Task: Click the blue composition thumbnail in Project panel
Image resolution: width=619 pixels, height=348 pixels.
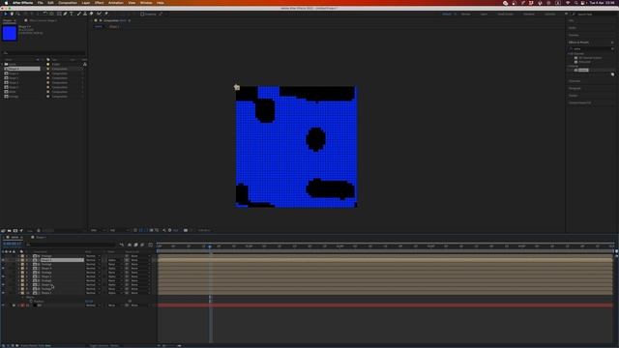Action: 10,33
